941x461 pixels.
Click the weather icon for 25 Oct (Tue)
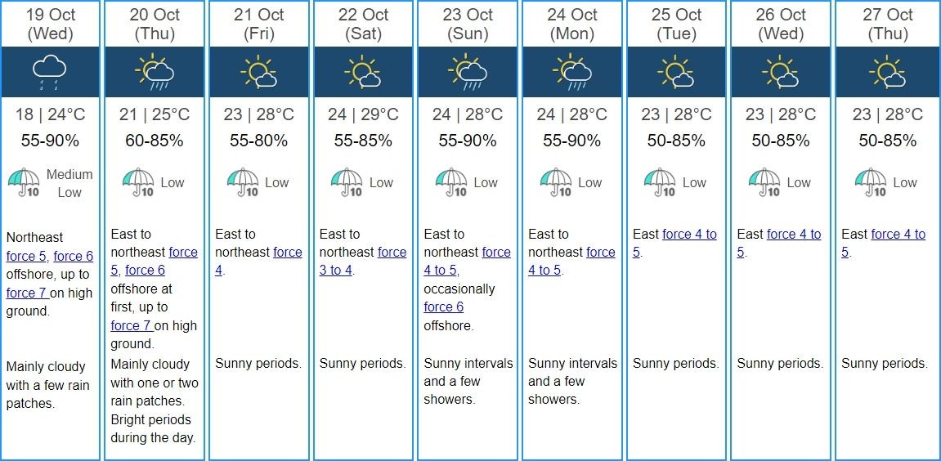[x=676, y=72]
